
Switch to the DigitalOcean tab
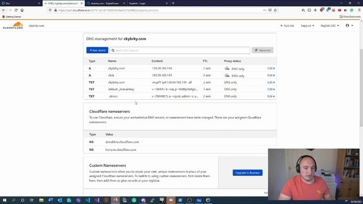click(x=106, y=3)
